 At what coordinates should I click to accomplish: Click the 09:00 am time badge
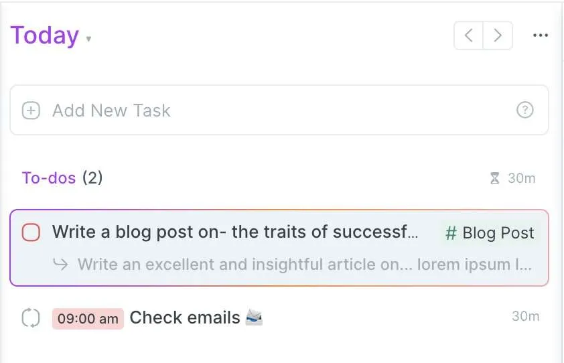point(88,319)
